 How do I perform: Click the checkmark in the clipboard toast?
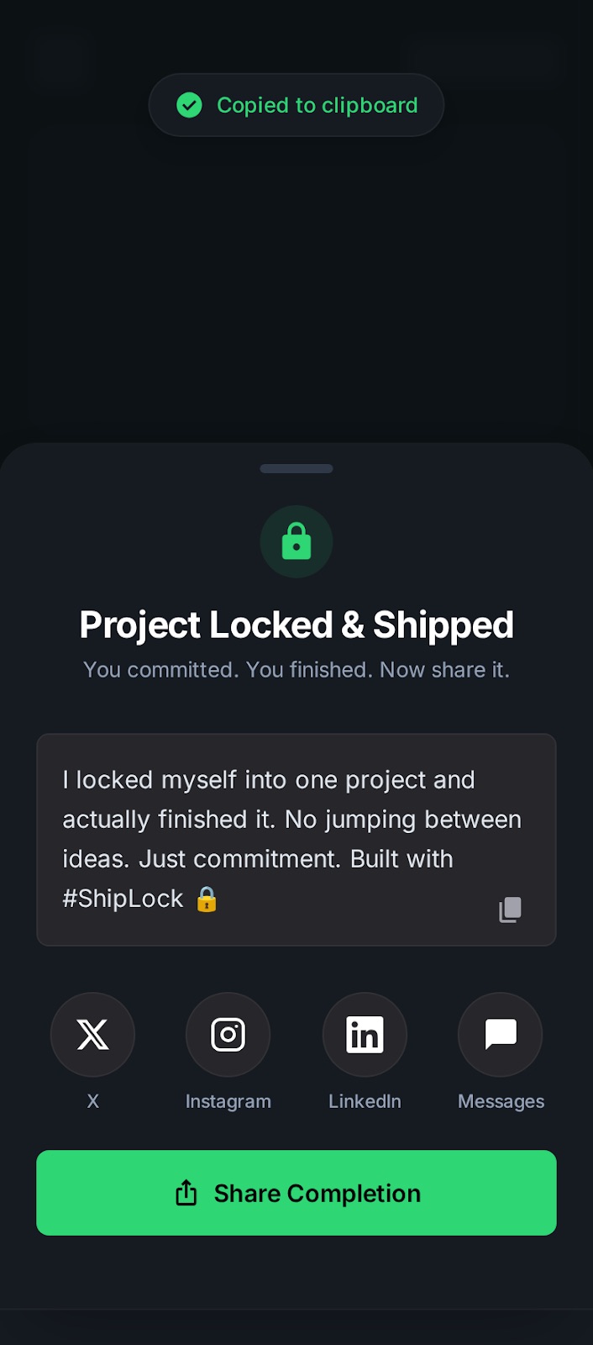190,105
